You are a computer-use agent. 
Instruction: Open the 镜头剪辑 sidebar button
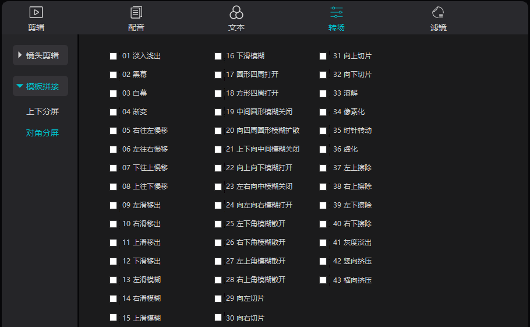coord(41,55)
